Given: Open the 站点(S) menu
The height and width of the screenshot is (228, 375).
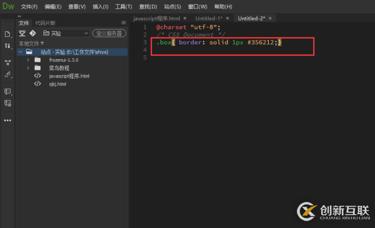Looking at the screenshot, I should [172, 7].
